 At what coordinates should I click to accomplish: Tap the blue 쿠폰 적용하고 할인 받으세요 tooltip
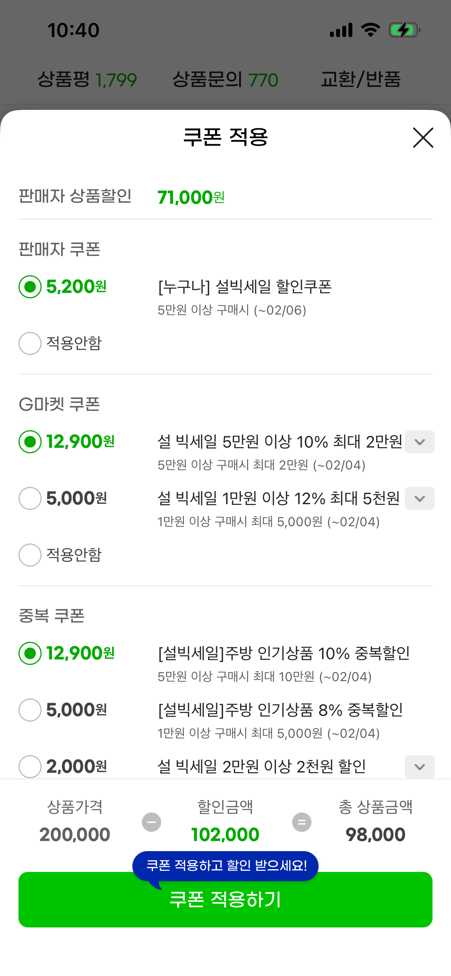point(226,866)
